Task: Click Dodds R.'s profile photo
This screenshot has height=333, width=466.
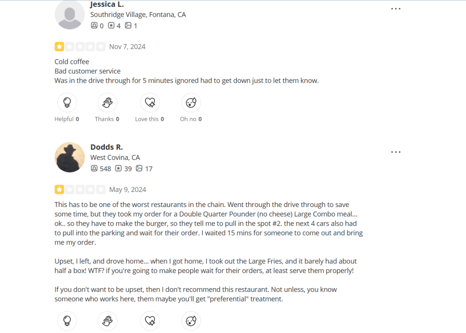Action: pos(69,157)
